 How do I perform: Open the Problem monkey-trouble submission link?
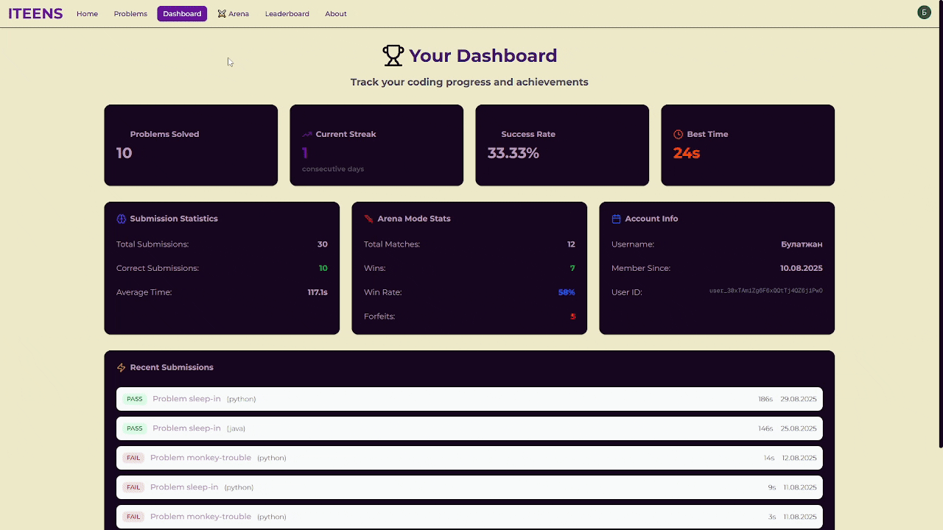(200, 457)
